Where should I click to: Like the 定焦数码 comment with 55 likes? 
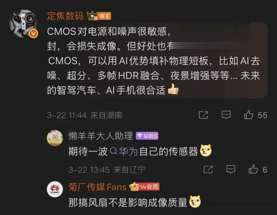[249, 115]
